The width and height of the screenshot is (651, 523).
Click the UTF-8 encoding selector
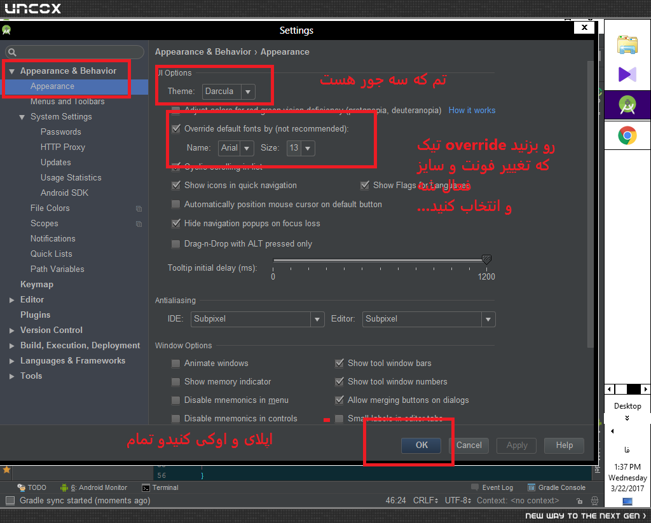click(458, 501)
